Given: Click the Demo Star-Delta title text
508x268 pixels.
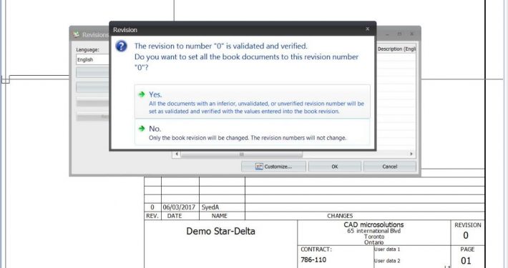Looking at the screenshot, I should [x=220, y=231].
